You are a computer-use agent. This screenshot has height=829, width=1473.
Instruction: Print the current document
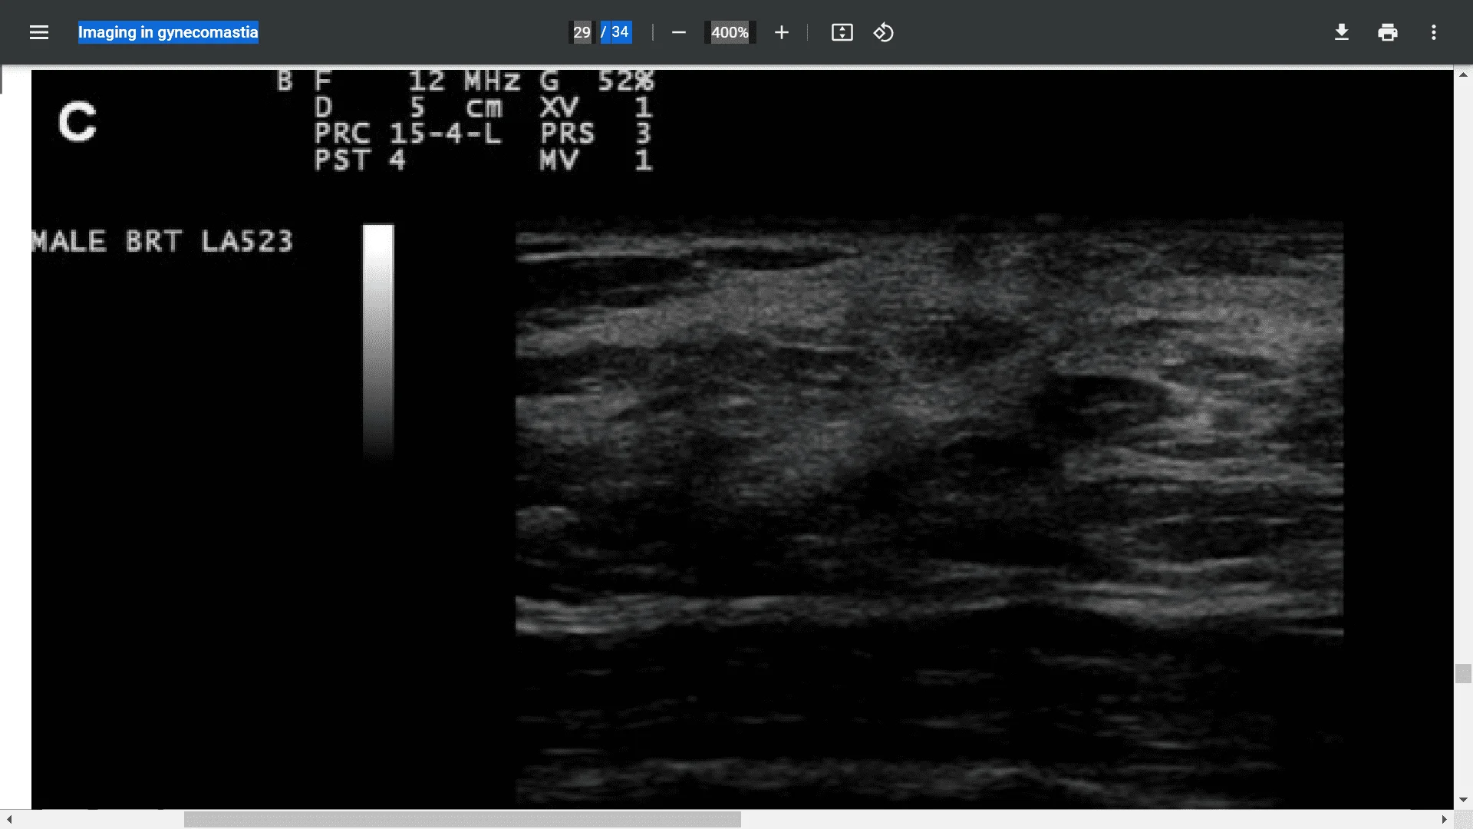1388,32
